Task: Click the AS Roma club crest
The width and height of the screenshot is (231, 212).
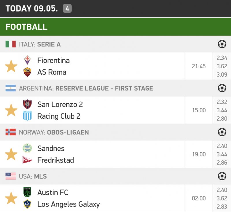Action: click(x=27, y=72)
